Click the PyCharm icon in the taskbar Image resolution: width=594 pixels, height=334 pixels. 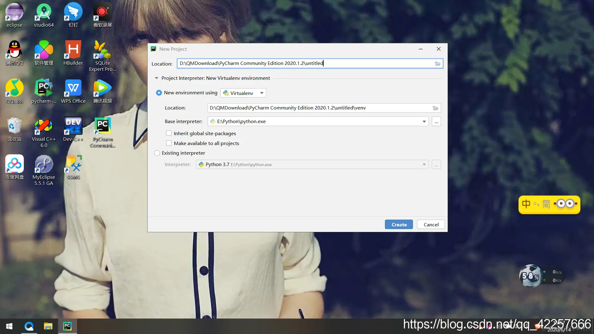(x=67, y=326)
